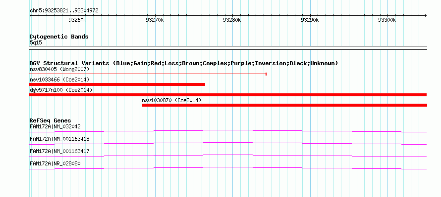Click the red nsv1030870 loss bar
The height and width of the screenshot is (197, 441).
(284, 105)
